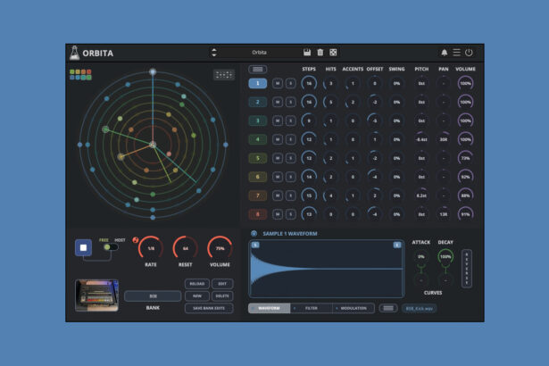Click the lines icon beside Modulation tab

click(388, 308)
